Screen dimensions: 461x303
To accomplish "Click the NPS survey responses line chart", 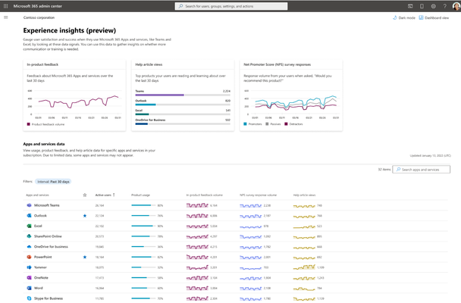I will (291, 103).
